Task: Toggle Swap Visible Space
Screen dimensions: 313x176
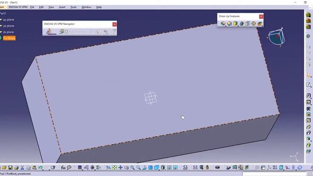Action: click(175, 168)
